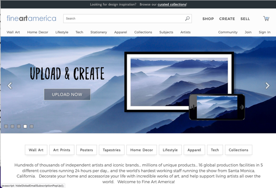Open the Stationery nav menu

[99, 32]
